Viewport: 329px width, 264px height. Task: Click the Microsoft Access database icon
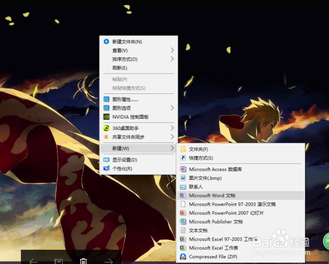click(x=183, y=169)
